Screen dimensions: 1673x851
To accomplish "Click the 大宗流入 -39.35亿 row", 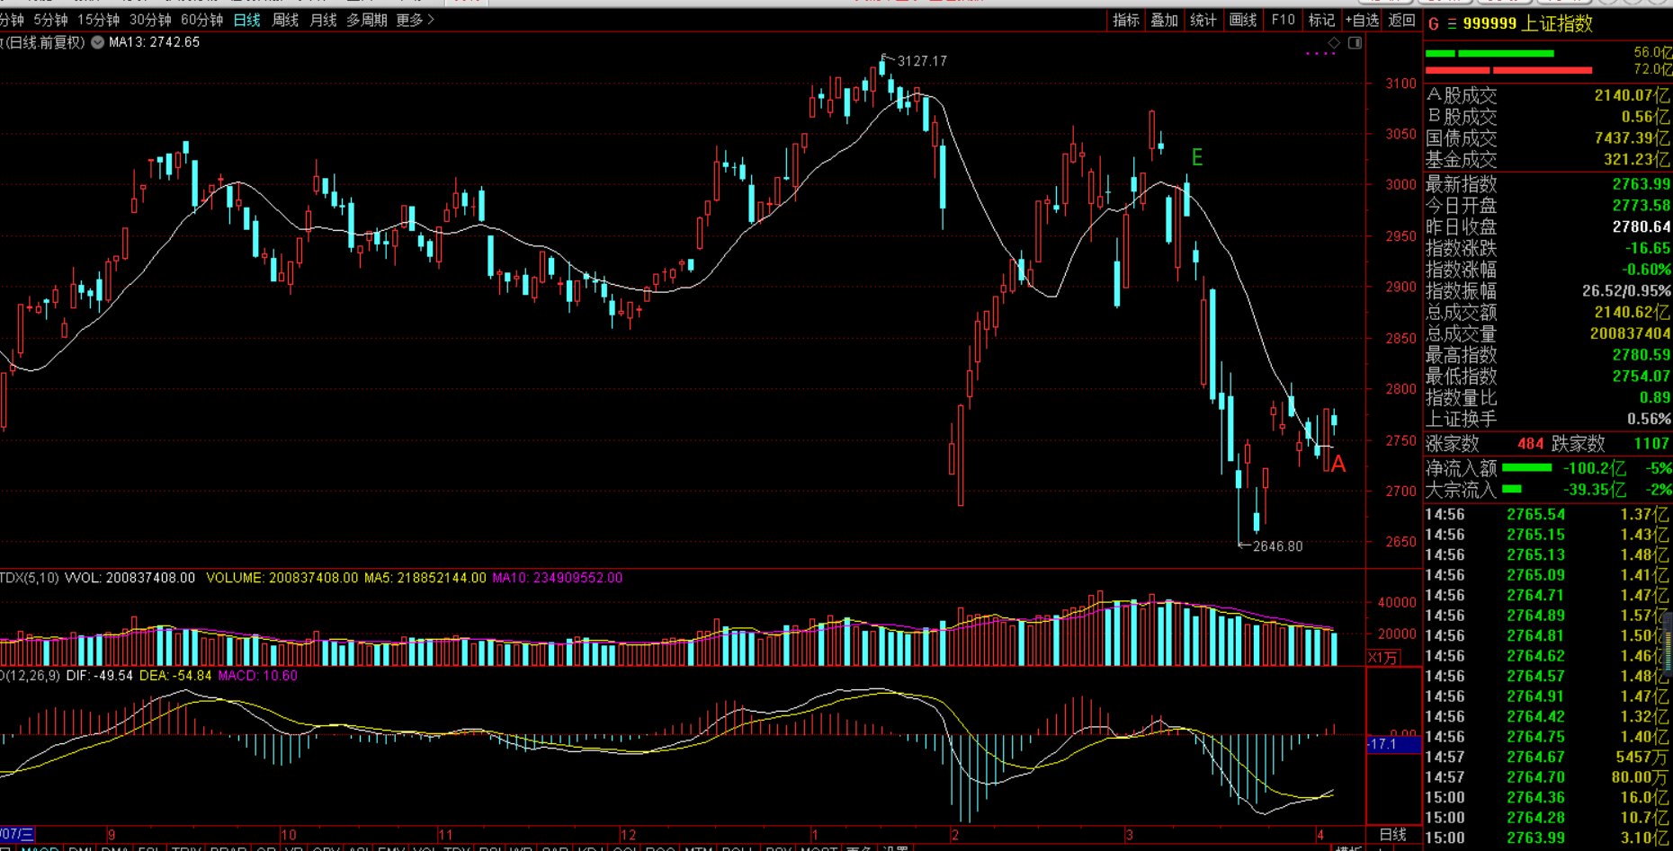I will [1548, 490].
